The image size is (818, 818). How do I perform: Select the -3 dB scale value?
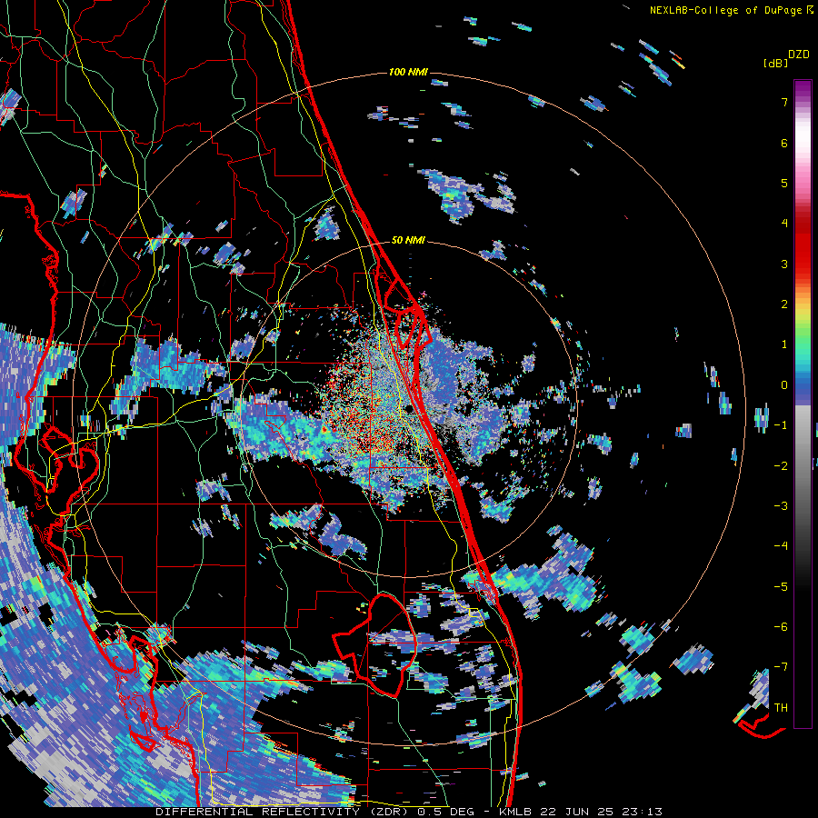781,506
